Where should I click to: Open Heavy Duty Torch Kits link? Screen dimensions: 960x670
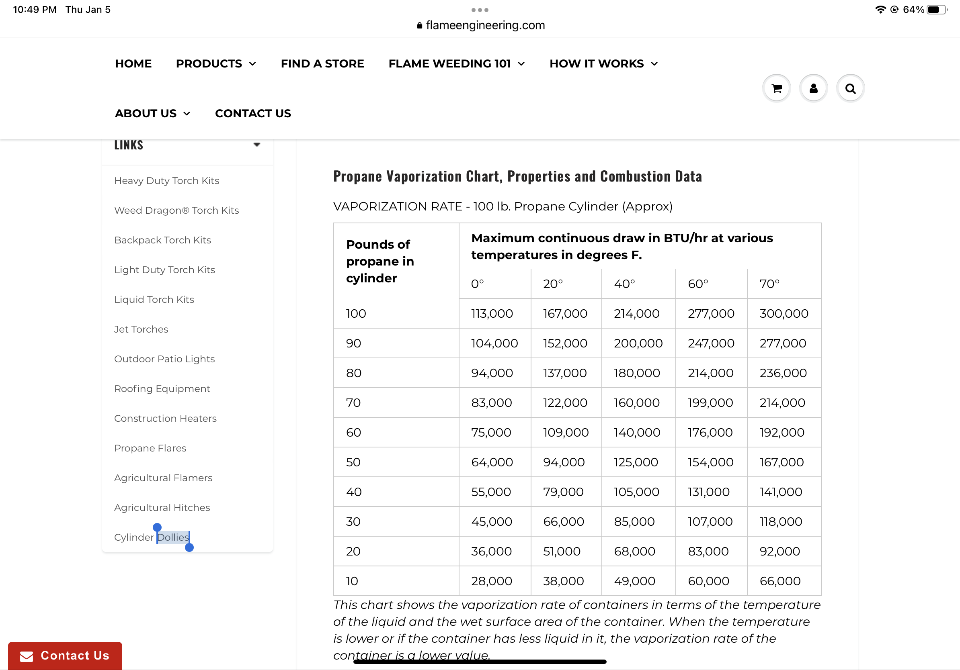click(166, 180)
